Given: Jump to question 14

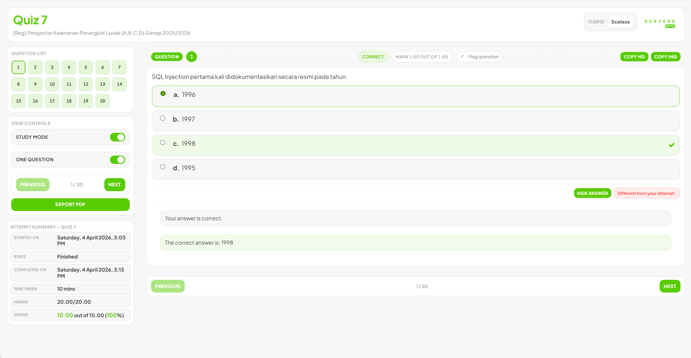Looking at the screenshot, I should pyautogui.click(x=119, y=84).
